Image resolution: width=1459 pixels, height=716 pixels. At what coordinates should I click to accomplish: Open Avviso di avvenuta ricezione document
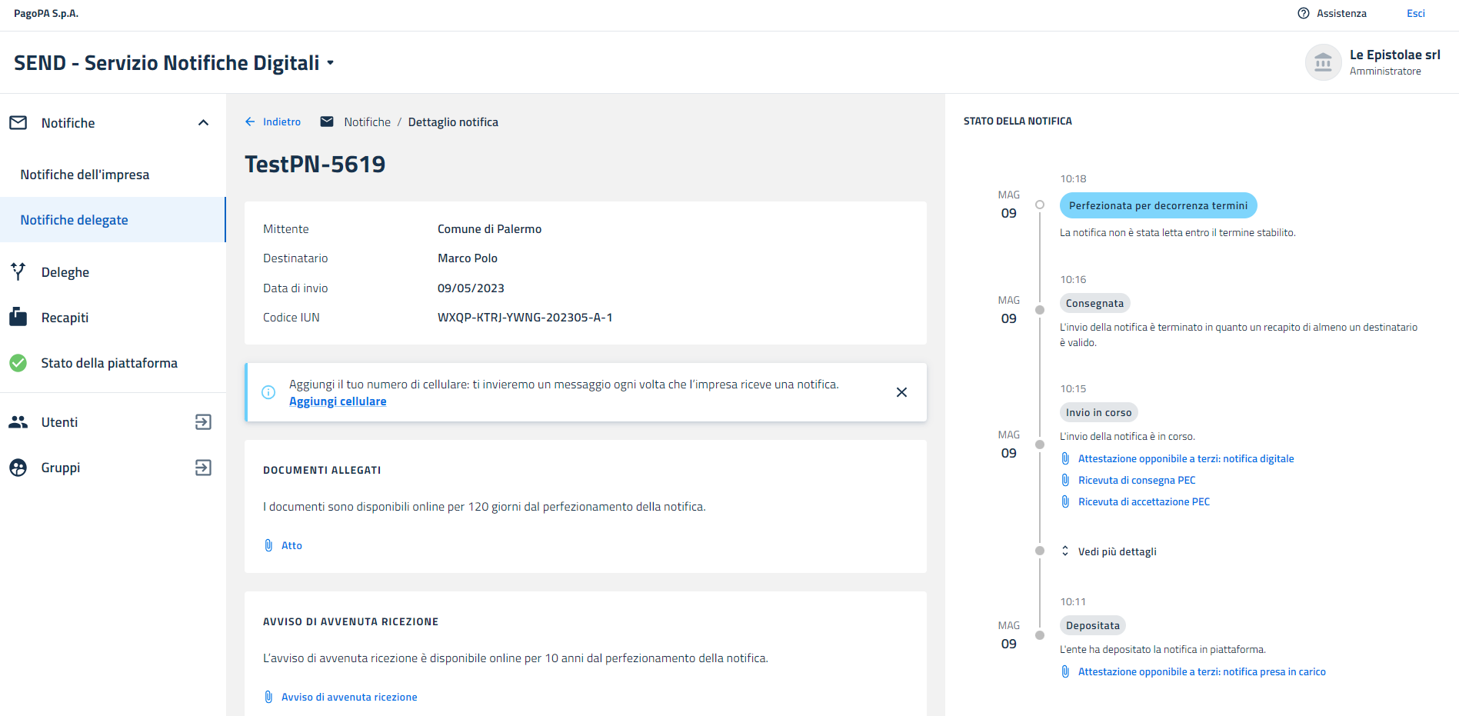(x=349, y=697)
